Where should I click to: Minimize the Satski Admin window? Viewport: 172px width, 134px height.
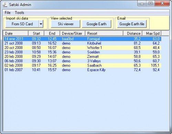click(142, 3)
